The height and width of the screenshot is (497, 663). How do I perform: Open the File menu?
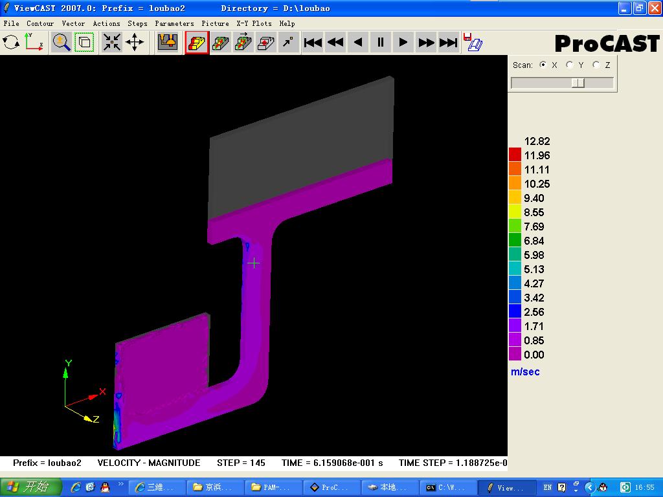click(x=12, y=23)
